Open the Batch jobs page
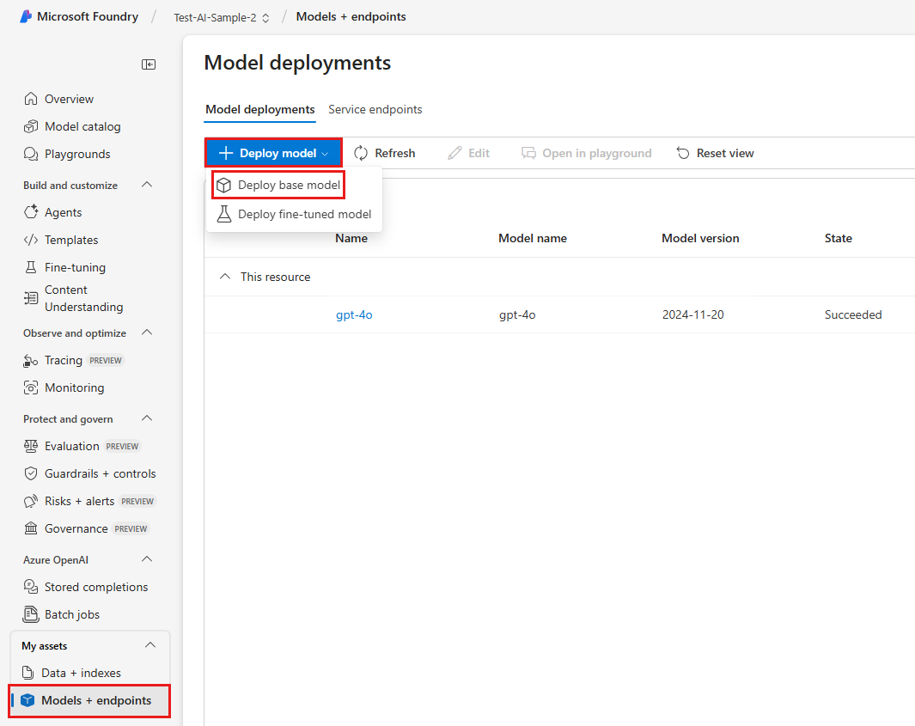This screenshot has height=726, width=915. click(72, 614)
